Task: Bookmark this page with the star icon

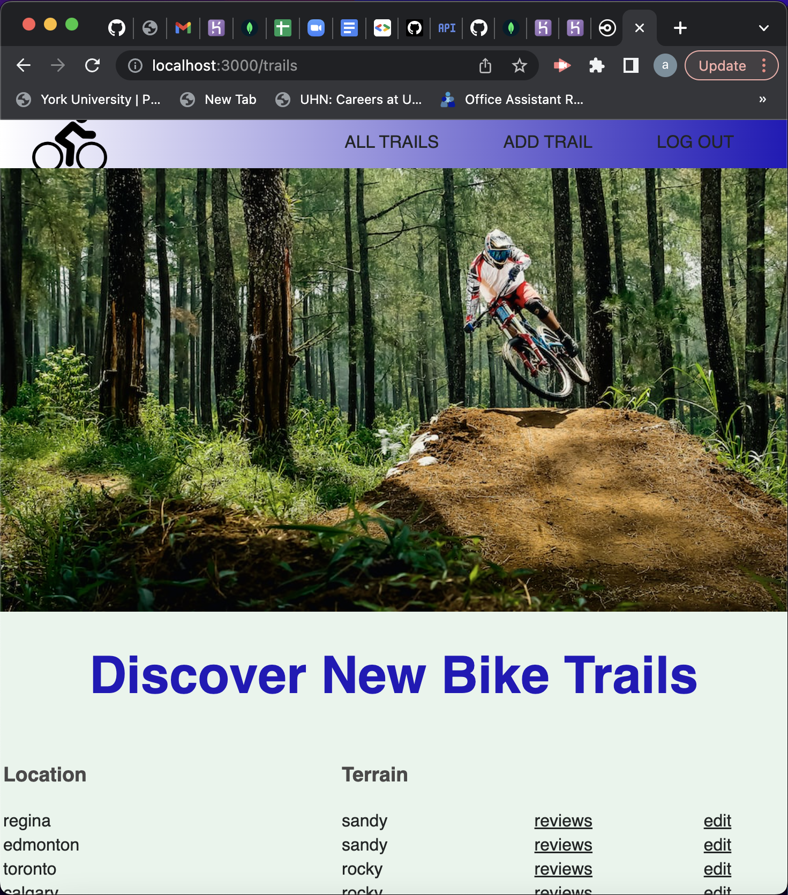Action: (520, 65)
